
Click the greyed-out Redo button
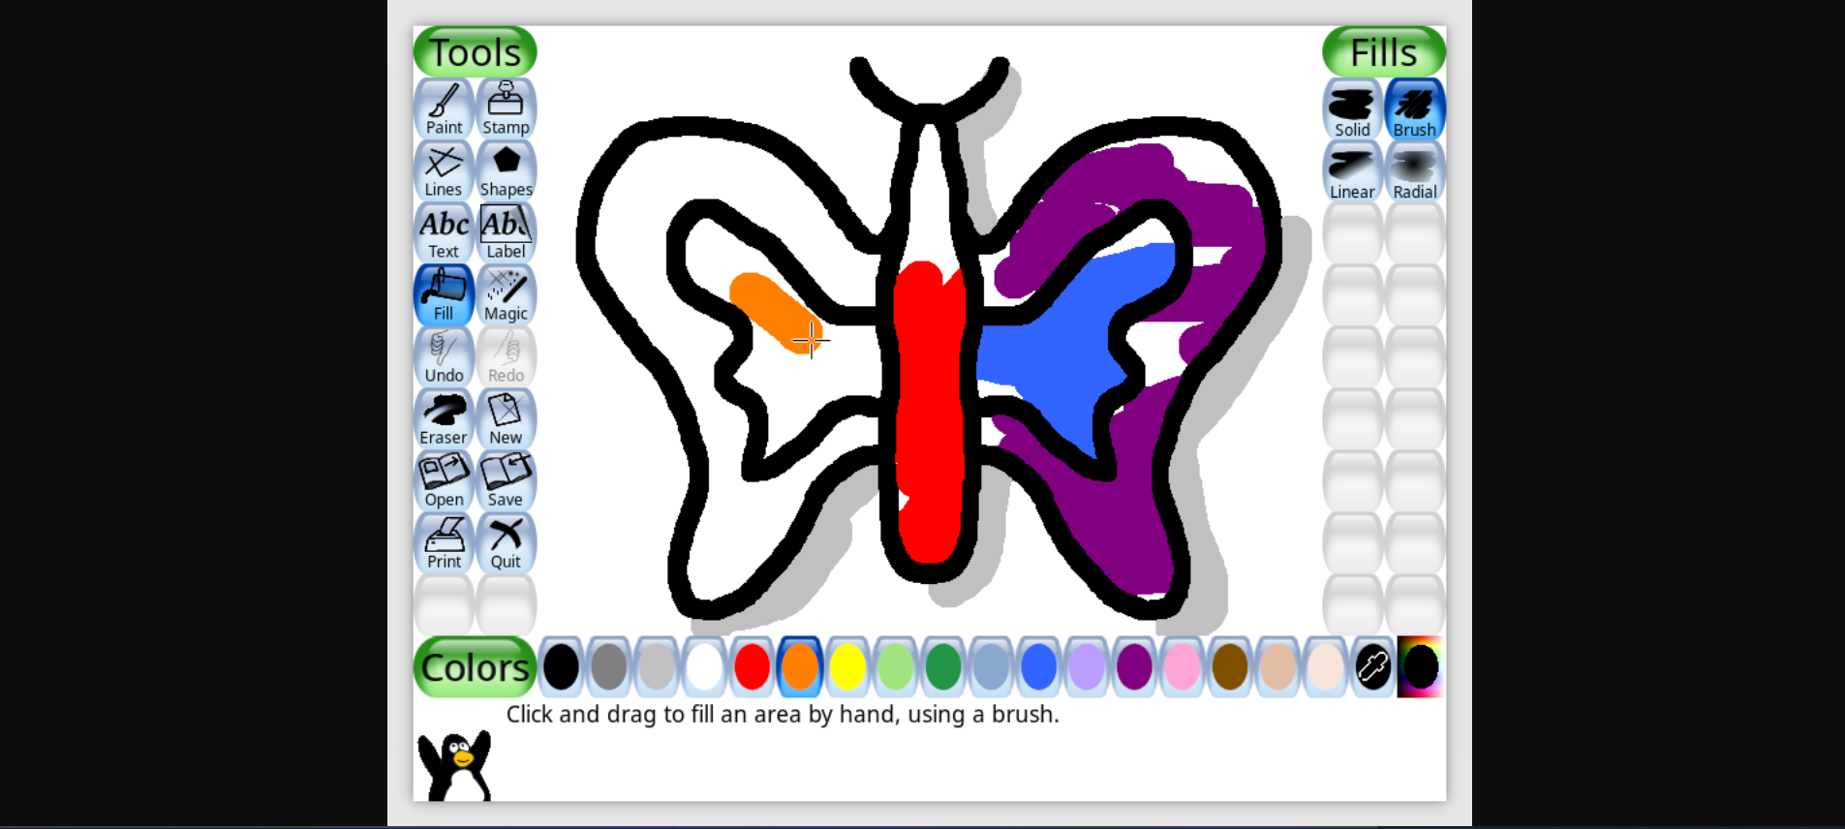click(x=506, y=356)
